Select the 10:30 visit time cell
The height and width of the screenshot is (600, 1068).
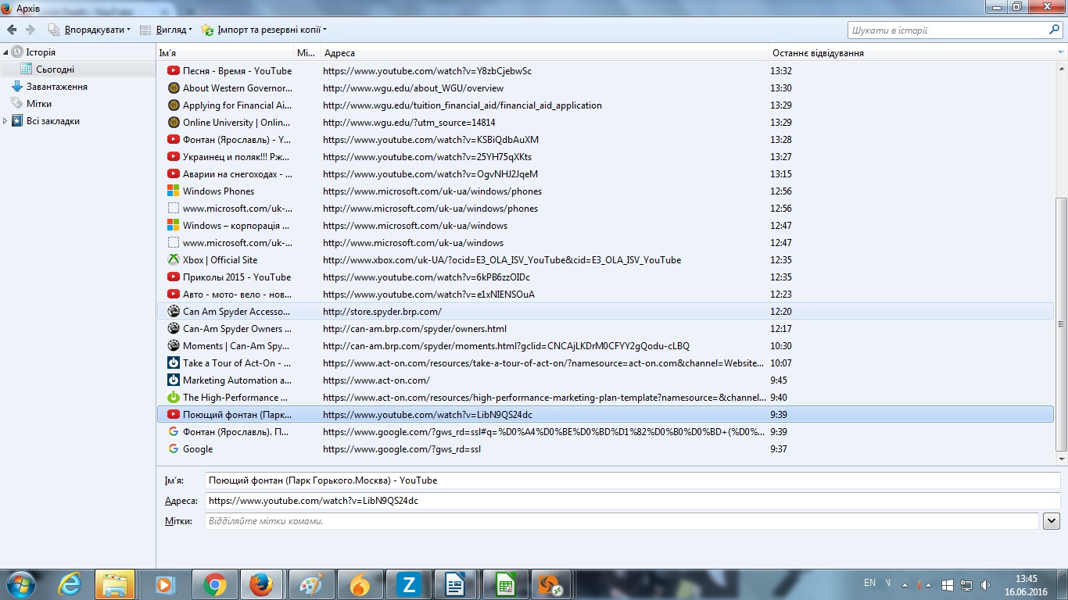click(781, 346)
